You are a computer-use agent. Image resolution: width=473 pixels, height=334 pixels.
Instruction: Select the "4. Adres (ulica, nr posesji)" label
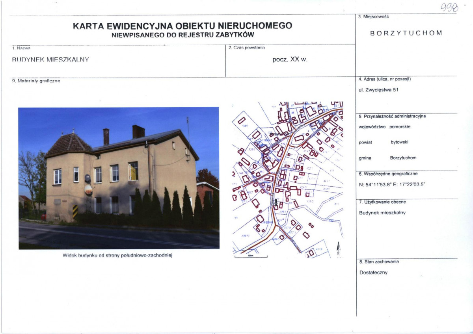[385, 79]
